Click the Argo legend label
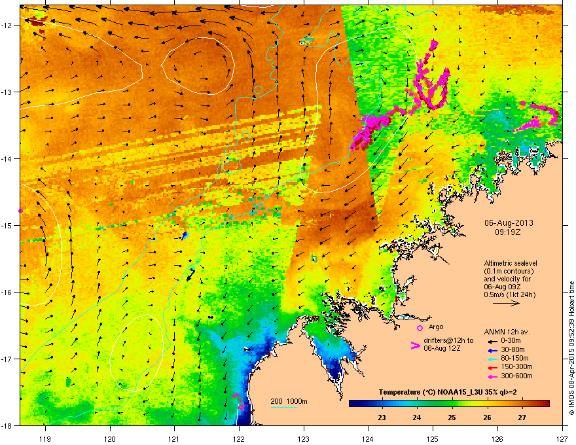576x445 pixels. (x=436, y=327)
